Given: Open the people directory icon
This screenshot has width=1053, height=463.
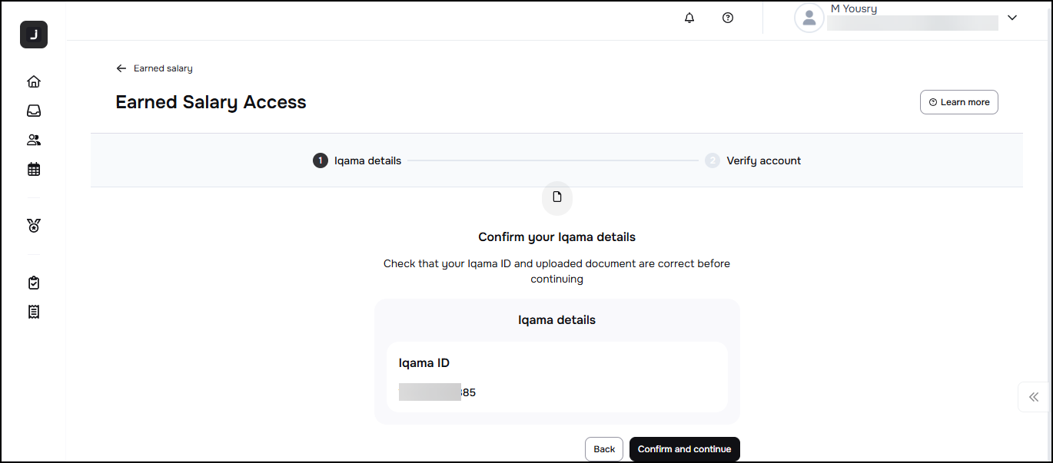Looking at the screenshot, I should [34, 140].
